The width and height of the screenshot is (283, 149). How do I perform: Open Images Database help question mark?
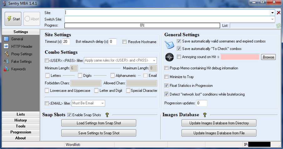pos(205,115)
